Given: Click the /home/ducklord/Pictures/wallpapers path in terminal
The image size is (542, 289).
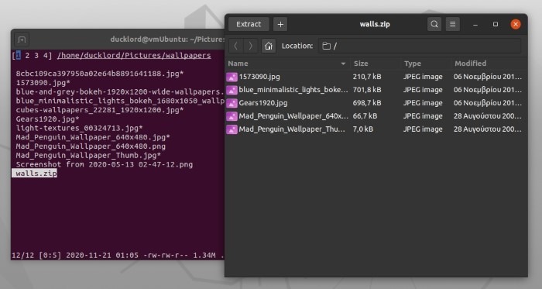Looking at the screenshot, I should pos(134,55).
